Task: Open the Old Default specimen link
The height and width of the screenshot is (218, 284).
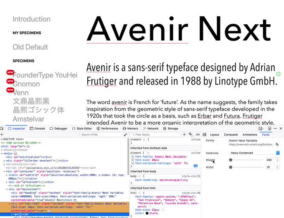Action: 30,47
